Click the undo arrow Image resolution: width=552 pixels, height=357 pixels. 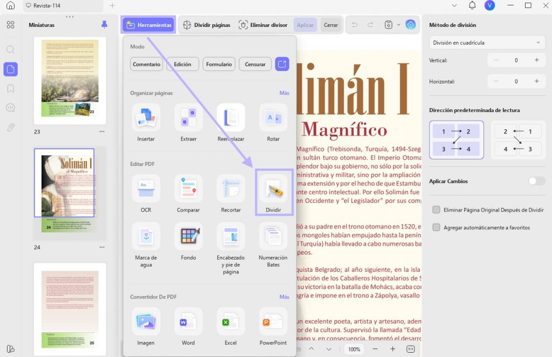355,25
